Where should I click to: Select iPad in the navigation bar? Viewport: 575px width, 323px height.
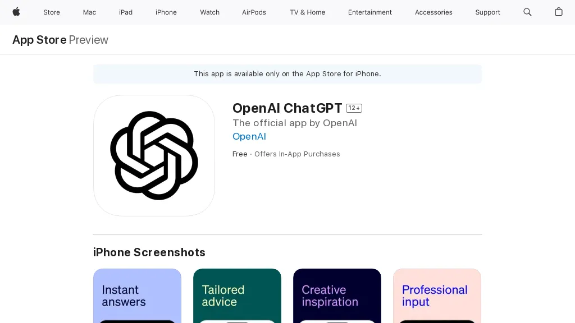126,12
